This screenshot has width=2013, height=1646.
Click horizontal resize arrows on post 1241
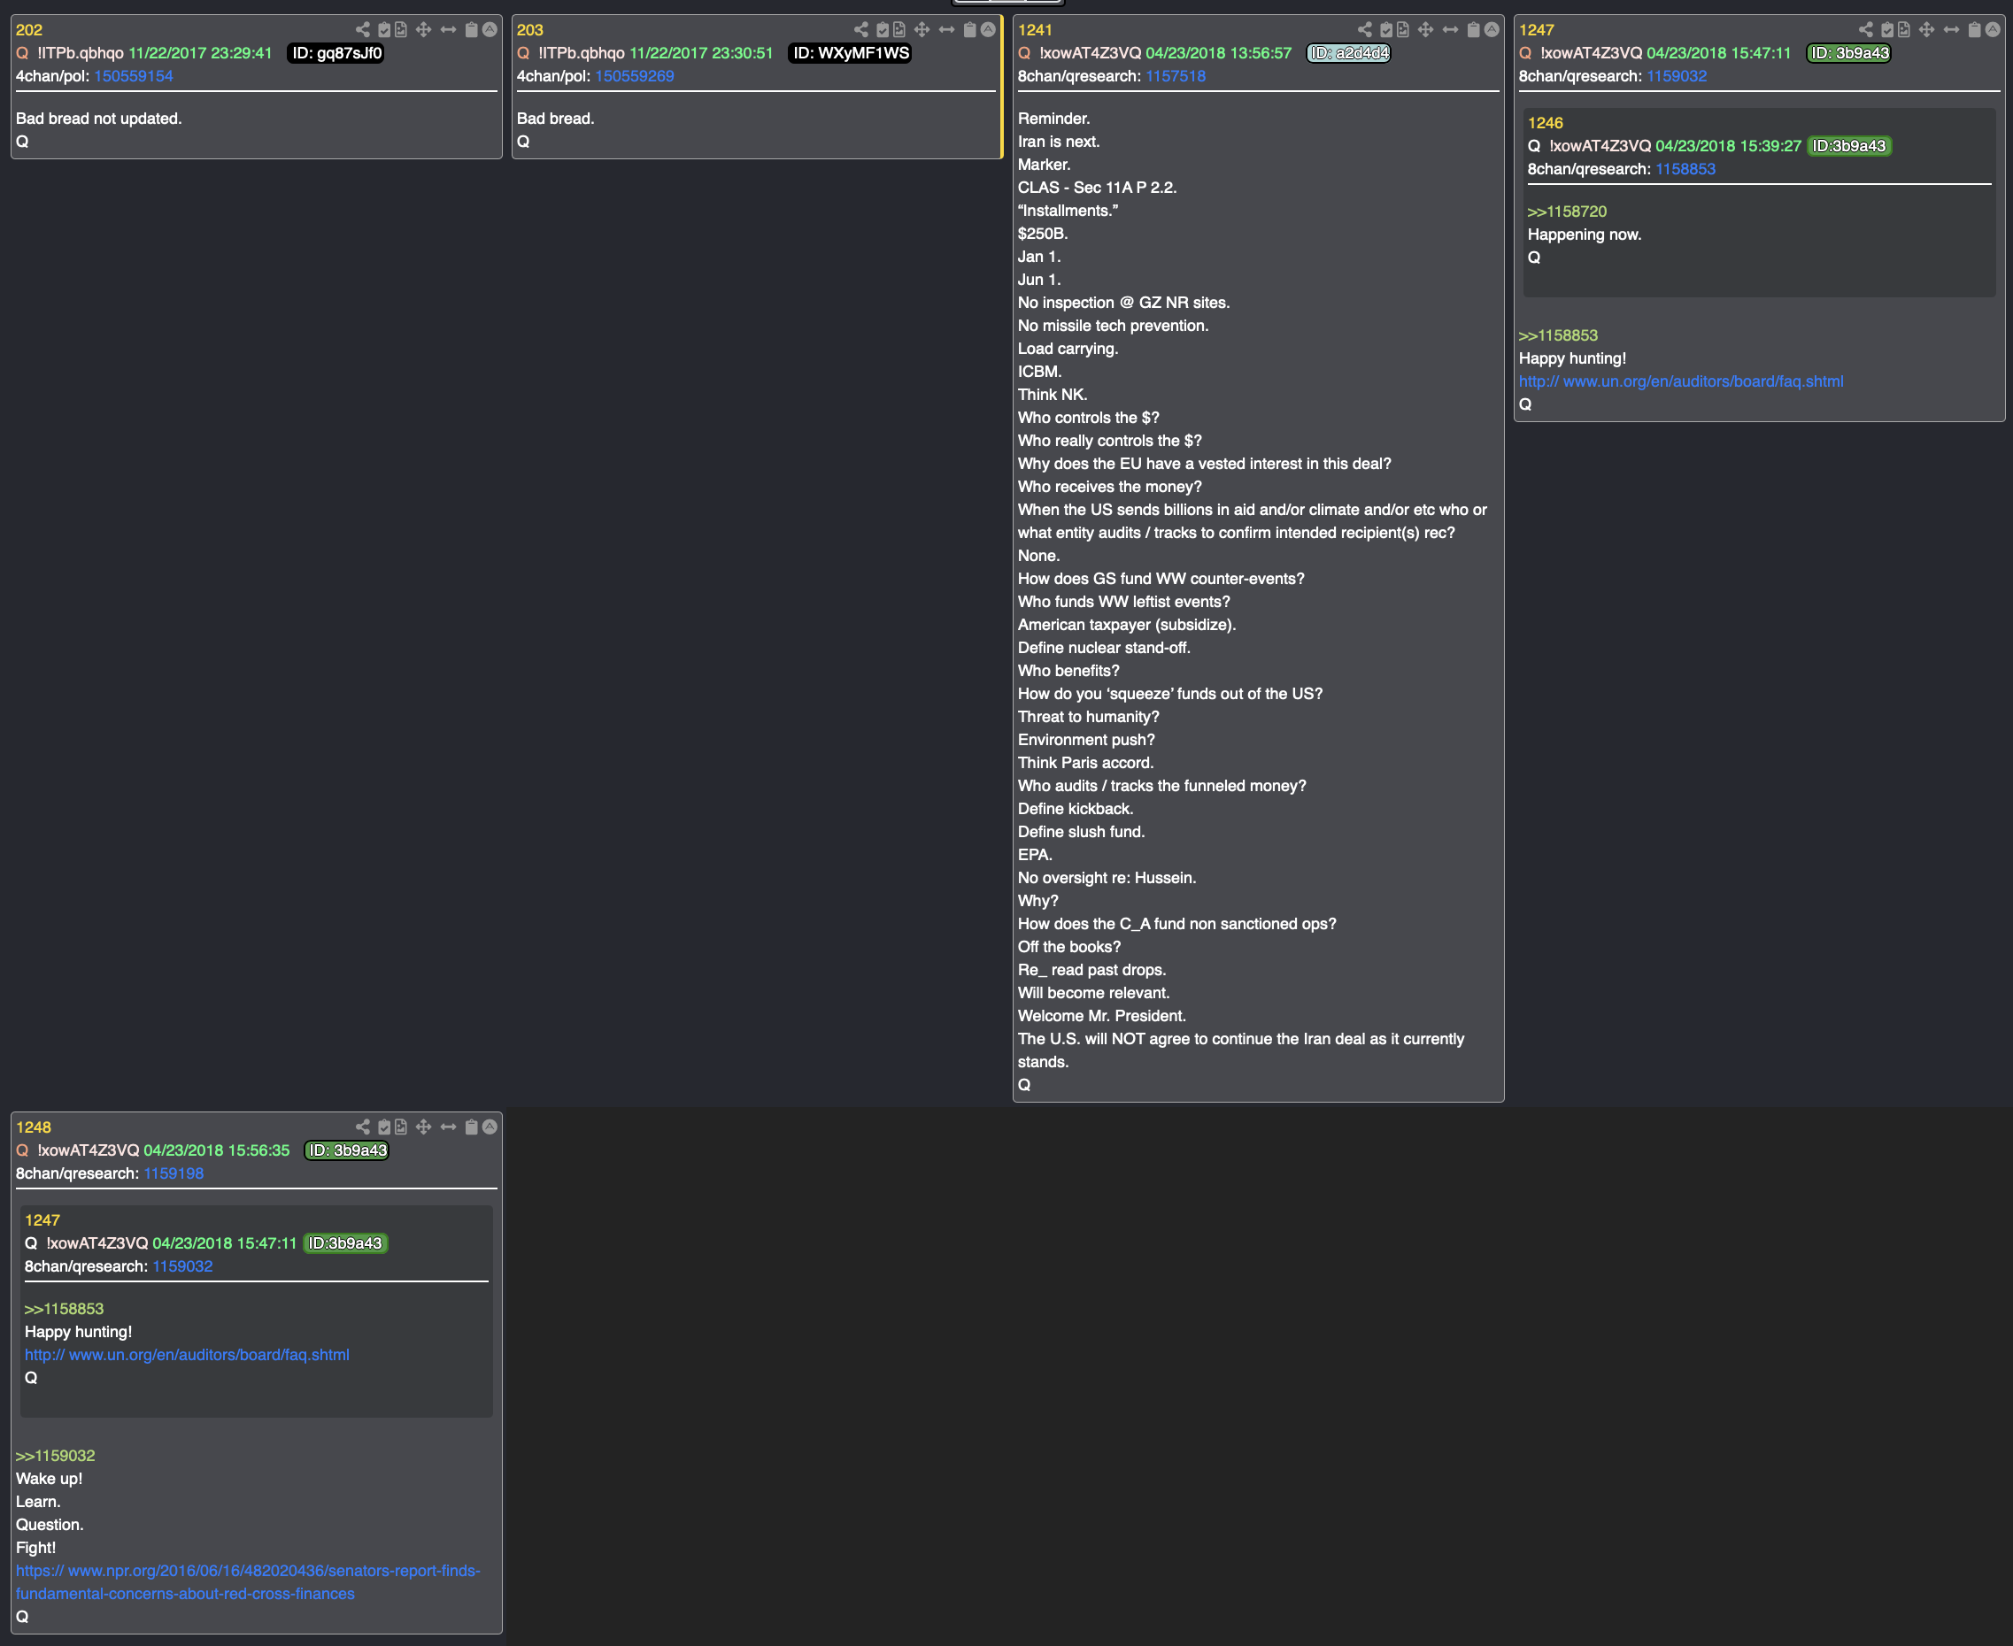1450,29
